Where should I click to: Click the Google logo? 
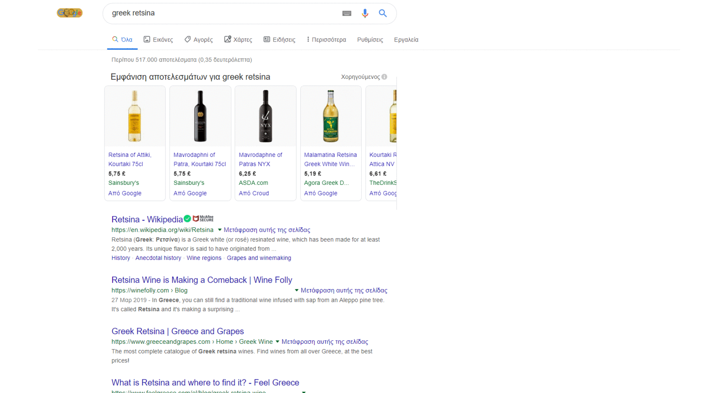pyautogui.click(x=70, y=13)
